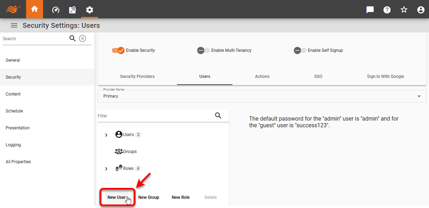Image resolution: width=429 pixels, height=208 pixels.
Task: Open the Home page icon
Action: pos(34,10)
